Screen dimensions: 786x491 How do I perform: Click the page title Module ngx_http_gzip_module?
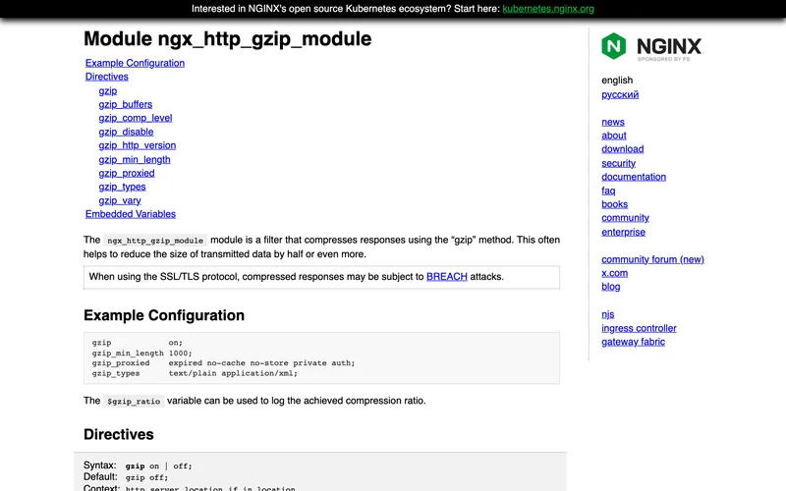click(228, 39)
